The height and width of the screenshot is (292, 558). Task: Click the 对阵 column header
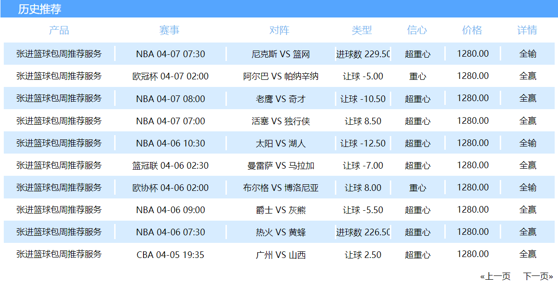click(279, 30)
